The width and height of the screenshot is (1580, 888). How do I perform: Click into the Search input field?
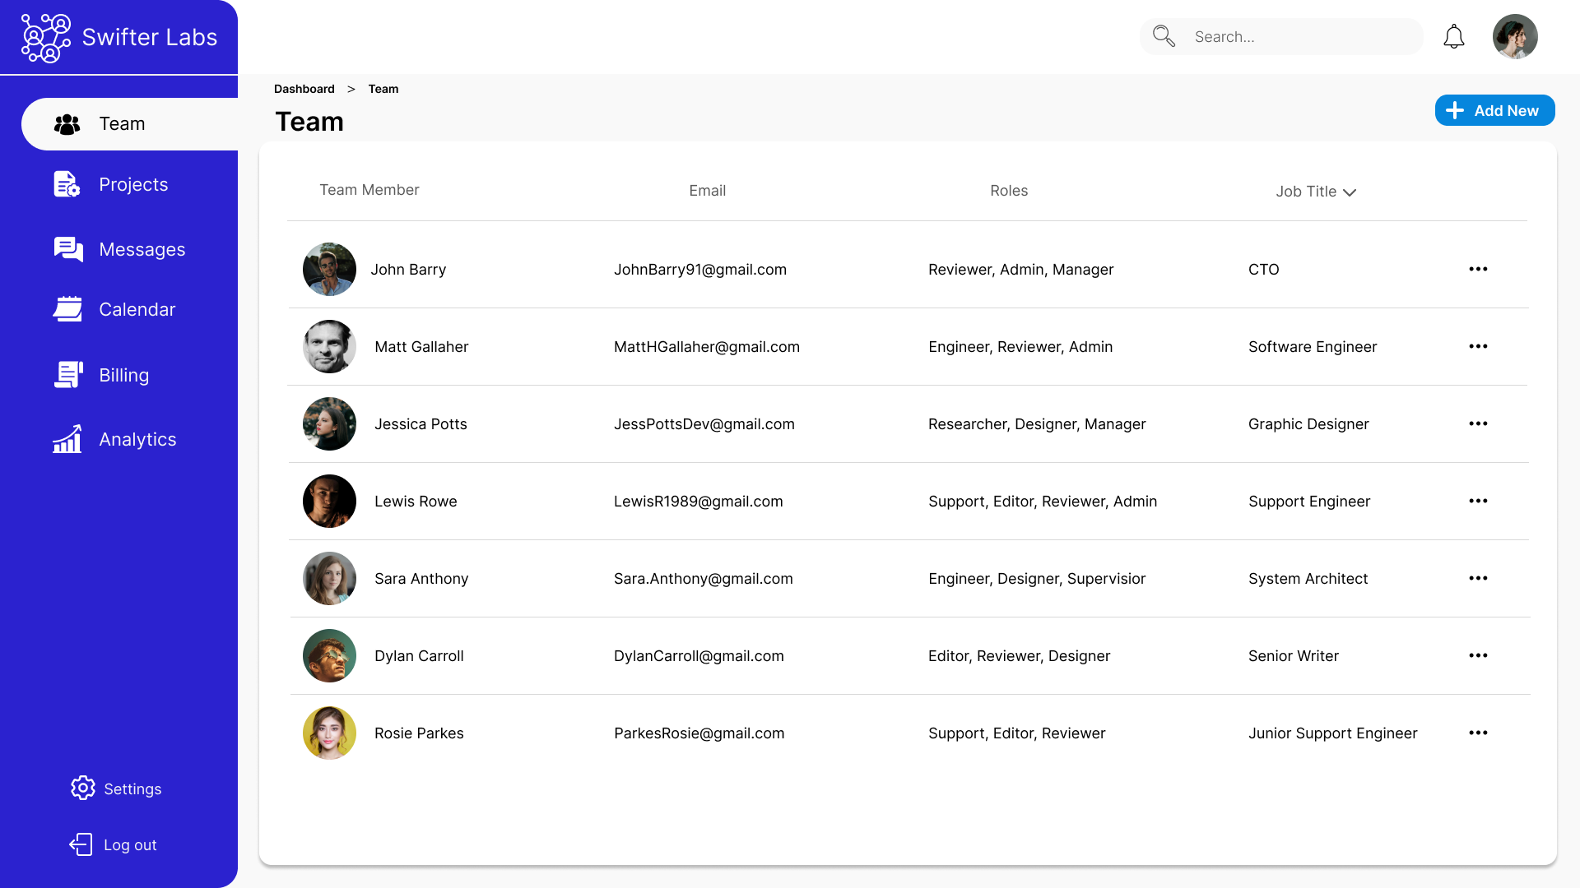tap(1300, 37)
